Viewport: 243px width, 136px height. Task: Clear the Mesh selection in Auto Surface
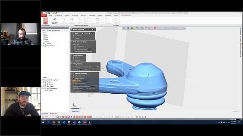pos(92,33)
